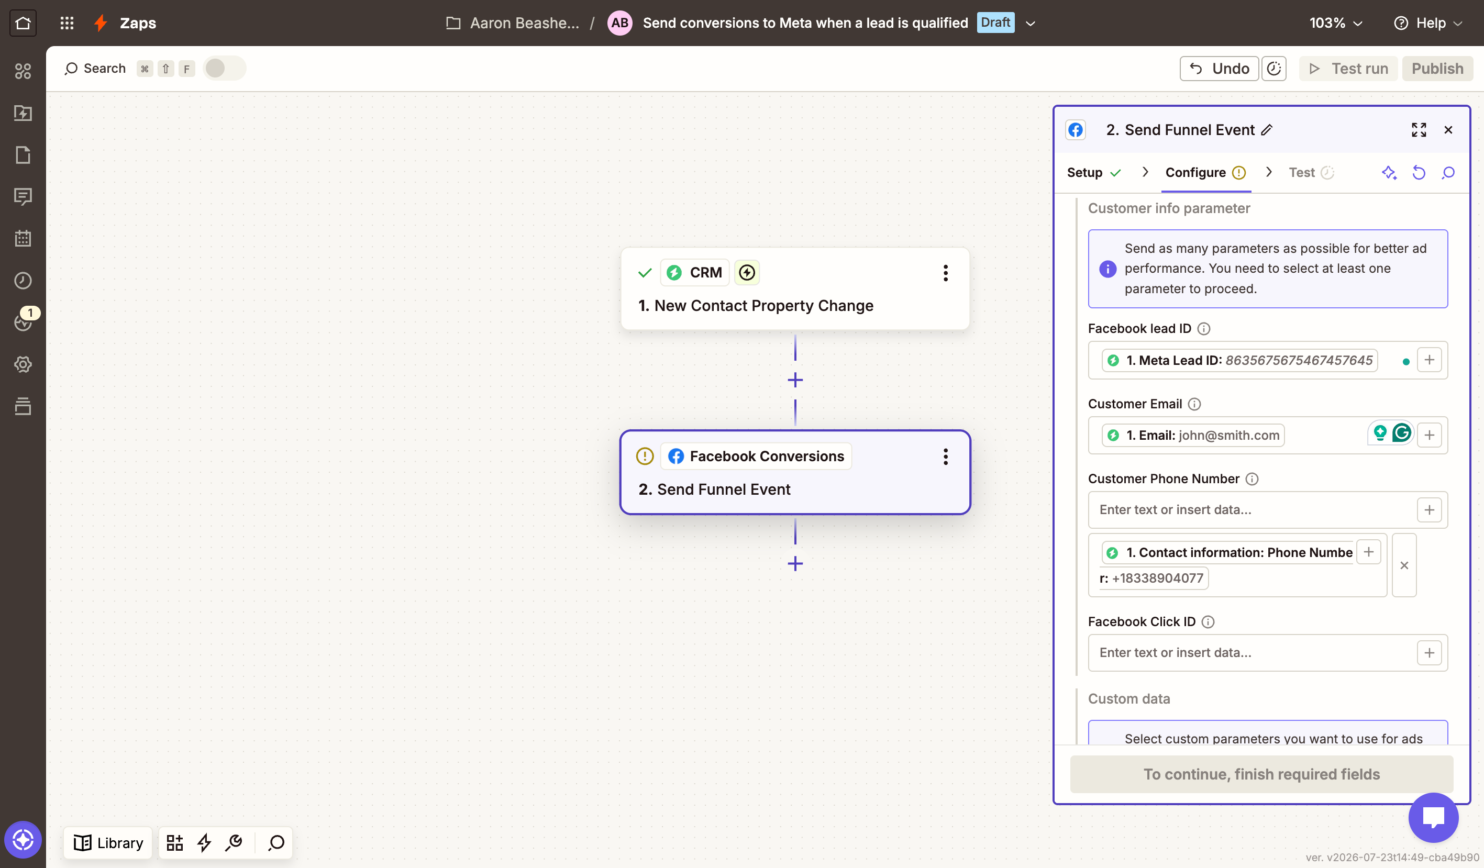The width and height of the screenshot is (1484, 868).
Task: Click the Publish button
Action: point(1437,68)
